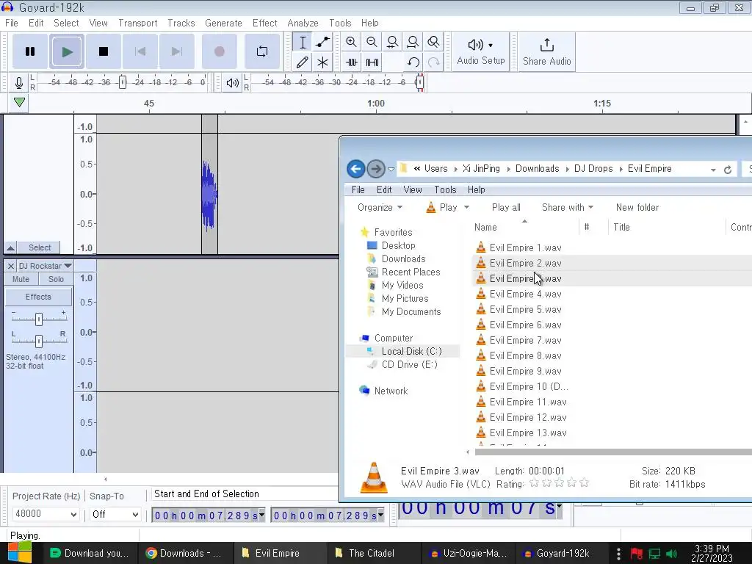Click New folder in Explorer
This screenshot has width=752, height=564.
click(637, 207)
